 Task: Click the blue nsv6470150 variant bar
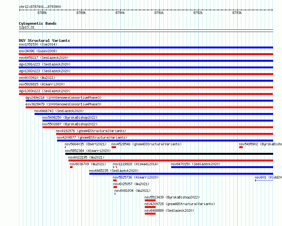(x=222, y=167)
